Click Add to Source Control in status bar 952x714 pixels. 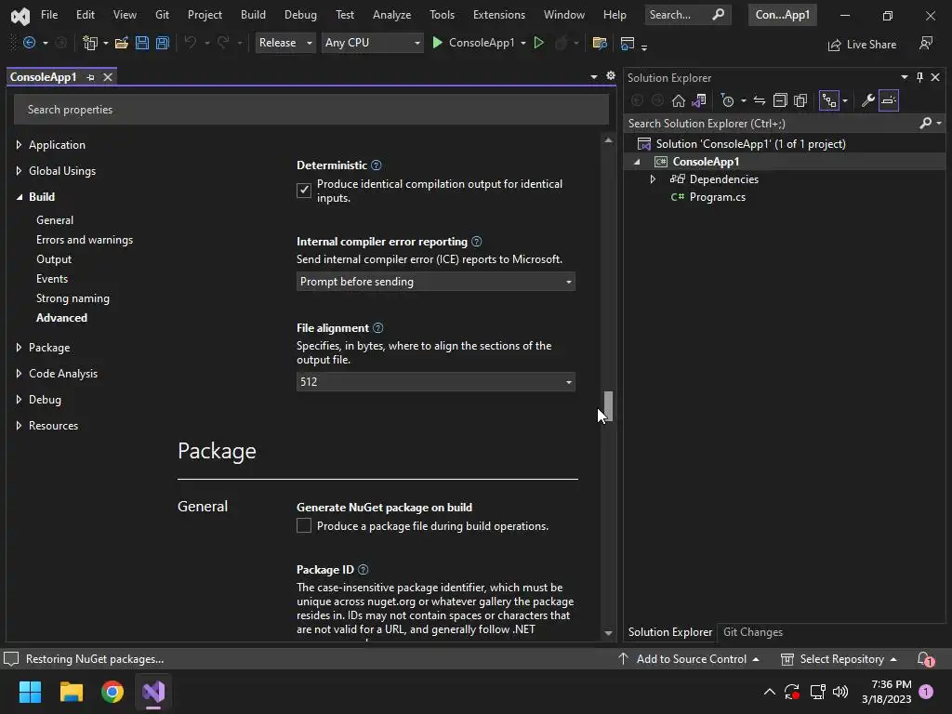(x=689, y=659)
